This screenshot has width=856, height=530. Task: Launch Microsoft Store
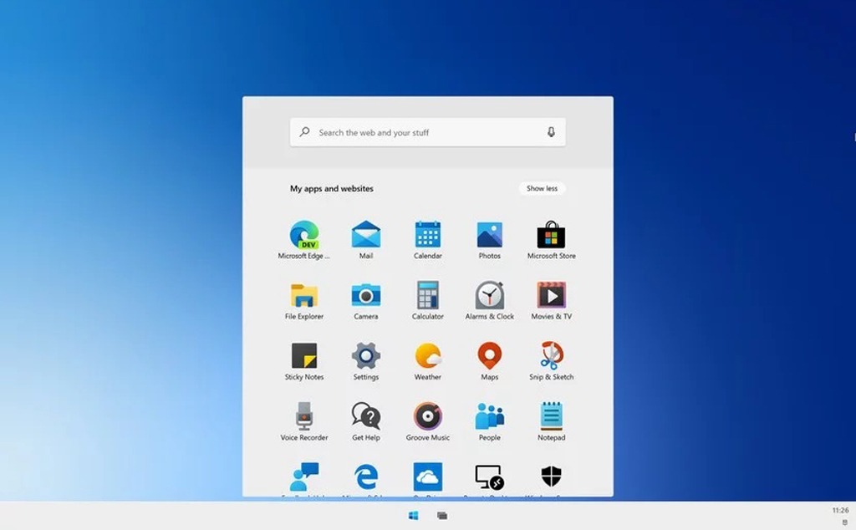[552, 240]
